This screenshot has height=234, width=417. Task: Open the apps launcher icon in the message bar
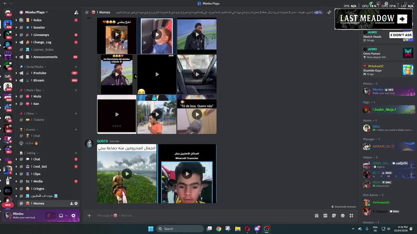(x=352, y=215)
